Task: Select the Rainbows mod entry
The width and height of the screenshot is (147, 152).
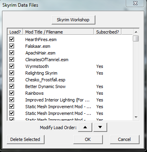Action: click(34, 93)
